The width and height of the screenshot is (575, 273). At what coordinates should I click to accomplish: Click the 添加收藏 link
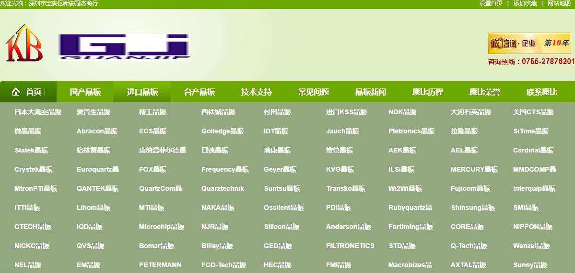pos(525,3)
